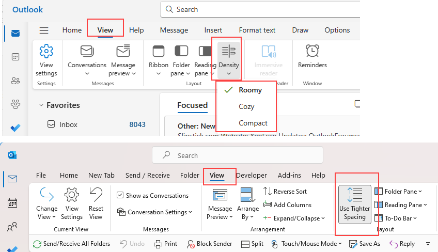
Task: Open New Tab in classic Outlook
Action: (101, 176)
